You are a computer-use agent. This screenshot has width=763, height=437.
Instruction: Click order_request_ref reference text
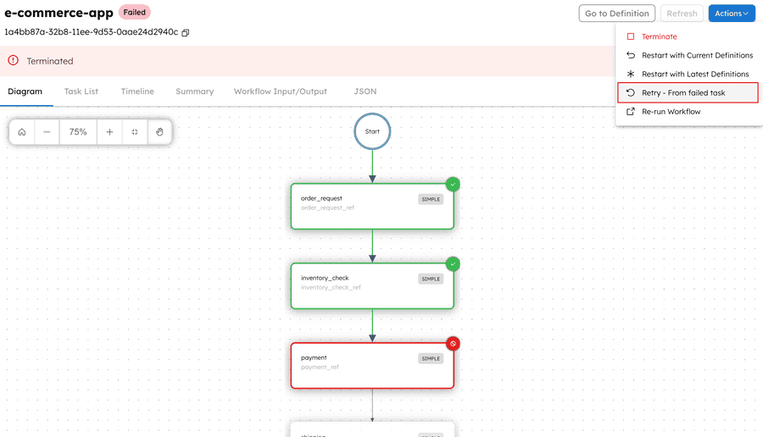pos(327,208)
